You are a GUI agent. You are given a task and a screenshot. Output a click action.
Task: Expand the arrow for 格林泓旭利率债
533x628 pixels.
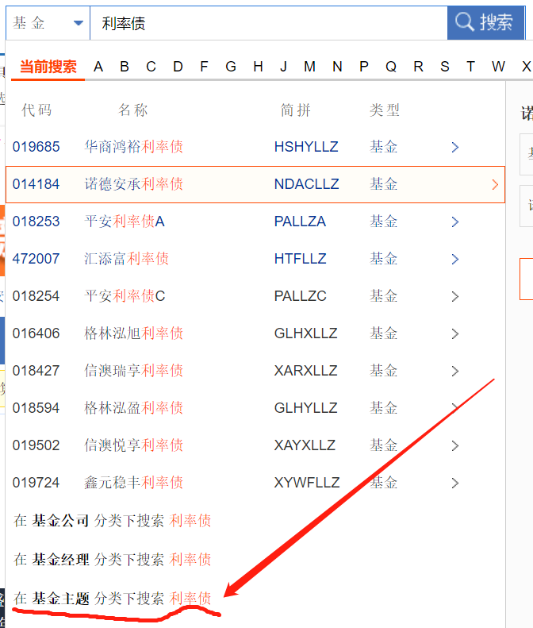pos(455,333)
